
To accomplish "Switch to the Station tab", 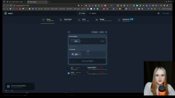I will [92, 13].
